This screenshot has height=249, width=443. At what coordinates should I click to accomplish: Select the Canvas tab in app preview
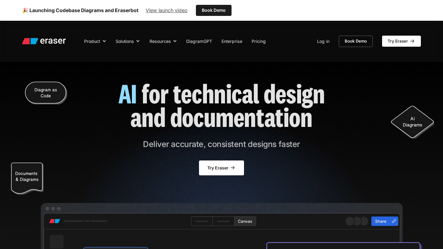click(x=245, y=221)
